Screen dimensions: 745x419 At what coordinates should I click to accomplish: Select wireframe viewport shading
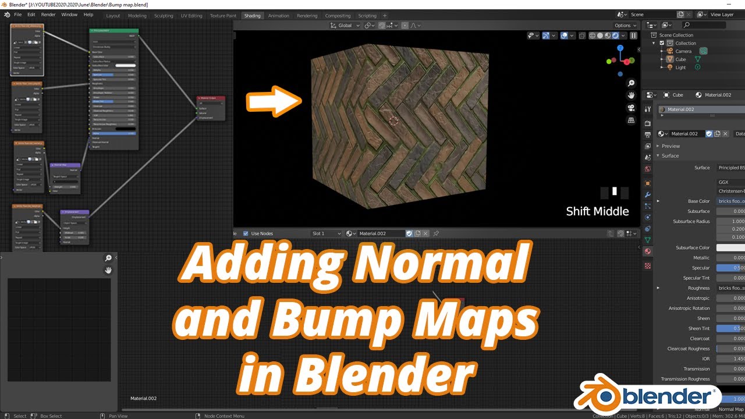click(593, 35)
